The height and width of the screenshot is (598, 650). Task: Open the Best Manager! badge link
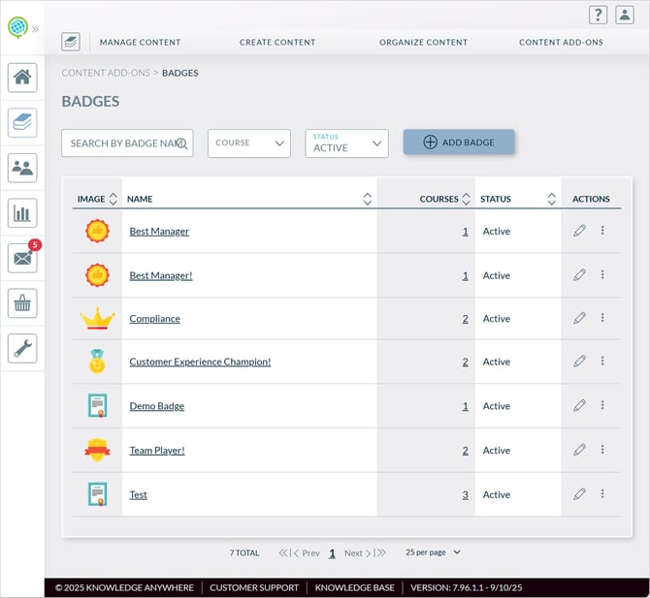161,275
